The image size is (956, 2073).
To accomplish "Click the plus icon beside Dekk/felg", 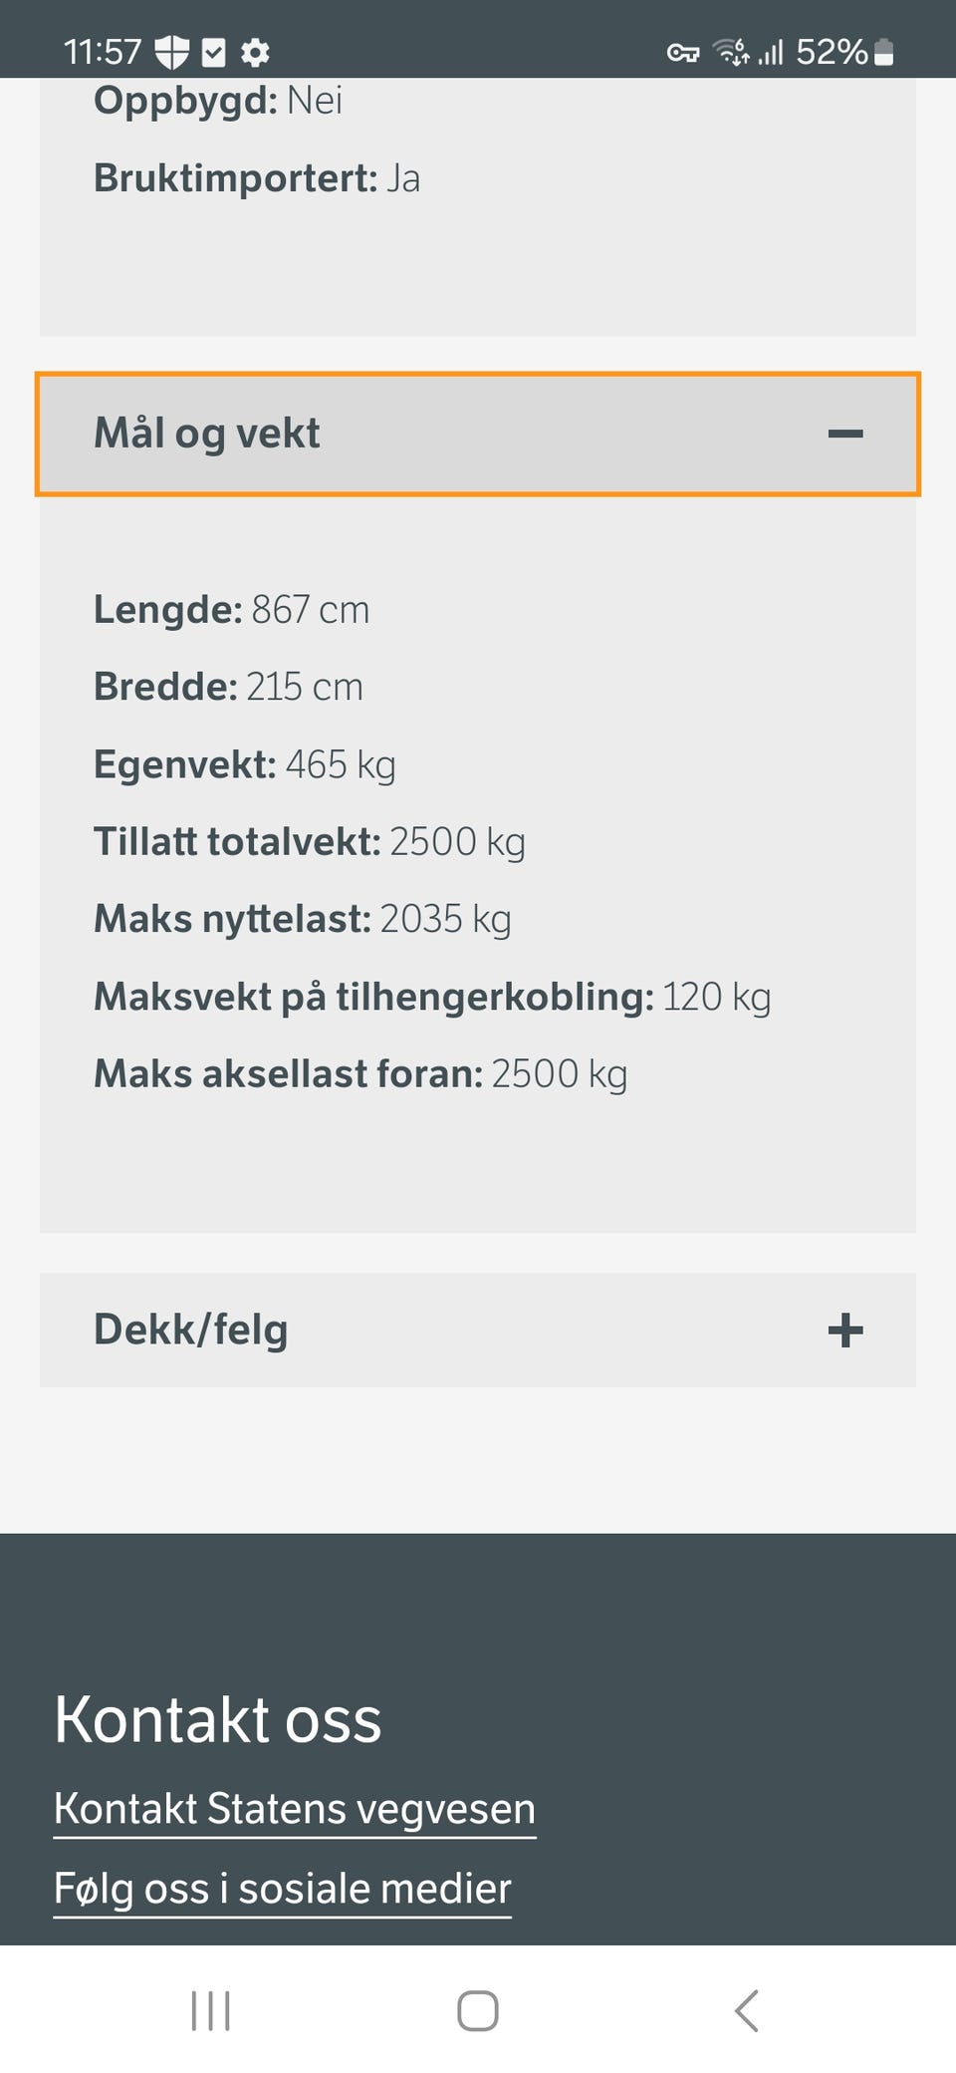I will pos(845,1330).
